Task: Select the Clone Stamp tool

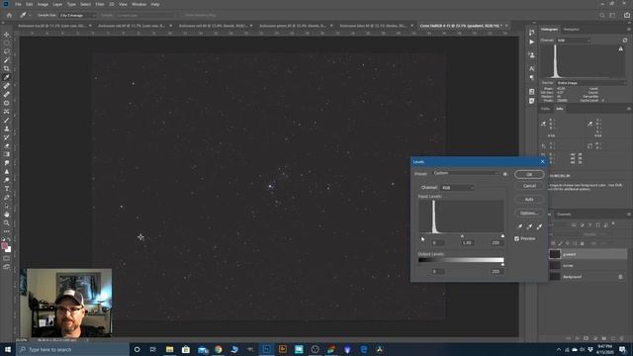Action: [7, 129]
